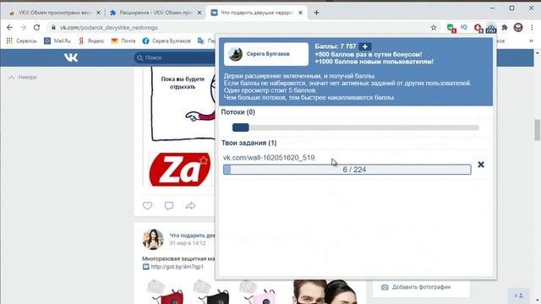This screenshot has width=541, height=304.
Task: Open the green shield extension icon
Action: [x=451, y=28]
